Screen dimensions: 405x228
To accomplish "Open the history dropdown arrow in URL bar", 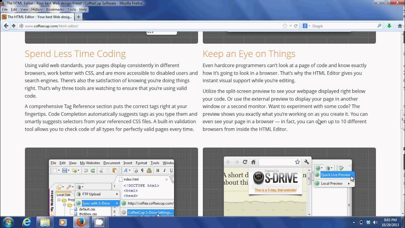I will [290, 26].
